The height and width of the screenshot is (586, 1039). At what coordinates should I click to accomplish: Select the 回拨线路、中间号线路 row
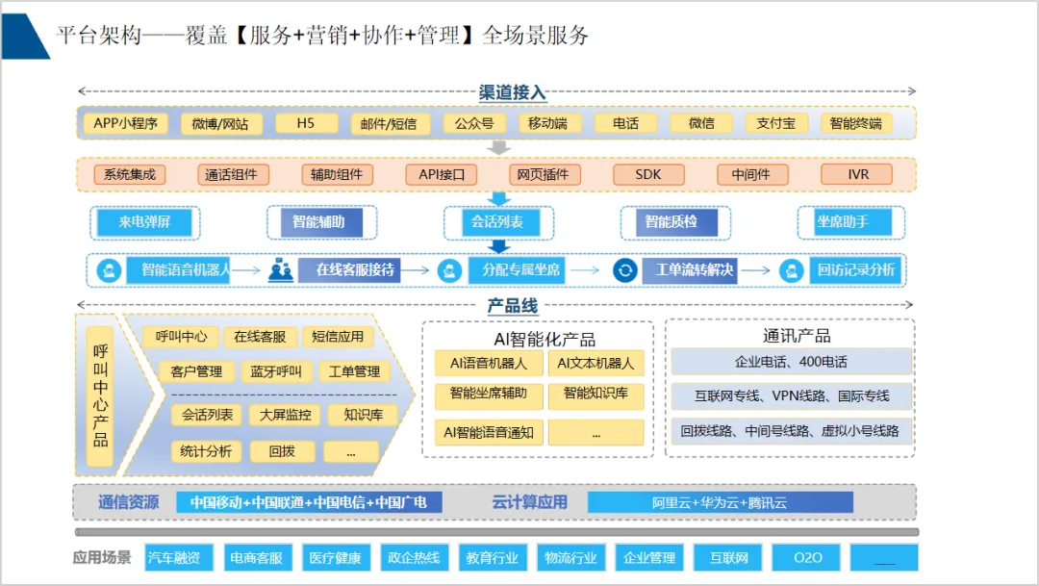pyautogui.click(x=791, y=431)
